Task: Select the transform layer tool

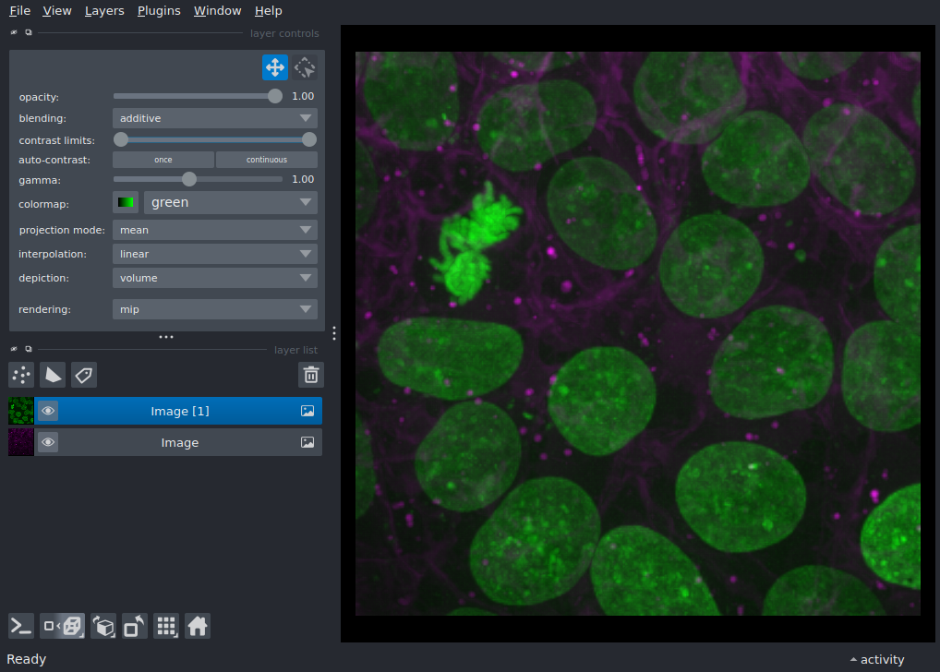Action: [x=305, y=67]
